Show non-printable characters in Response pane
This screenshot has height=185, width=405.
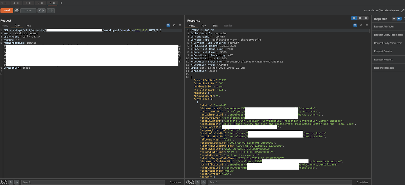[361, 25]
